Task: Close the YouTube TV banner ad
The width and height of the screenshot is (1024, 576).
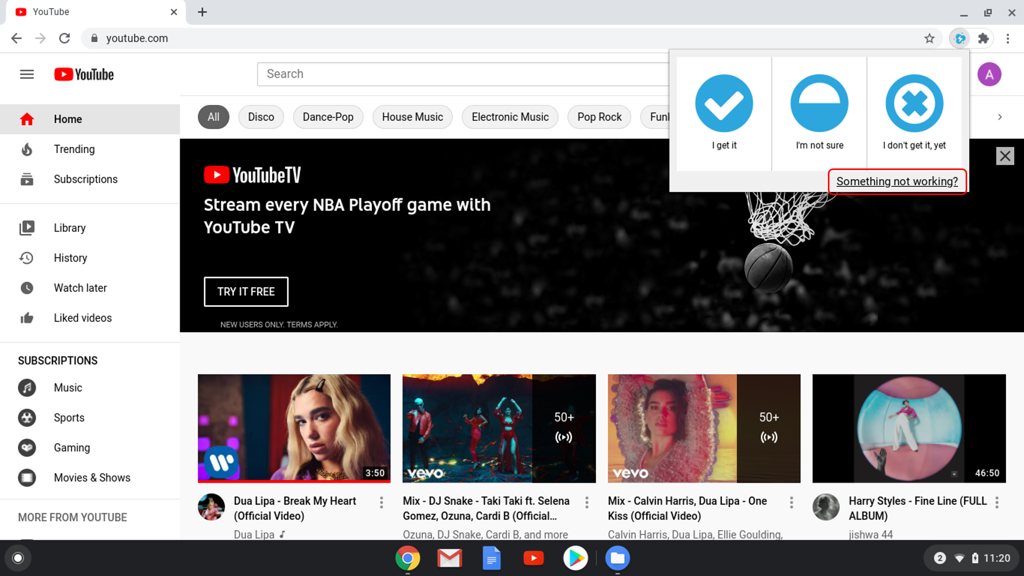Action: (x=1005, y=156)
